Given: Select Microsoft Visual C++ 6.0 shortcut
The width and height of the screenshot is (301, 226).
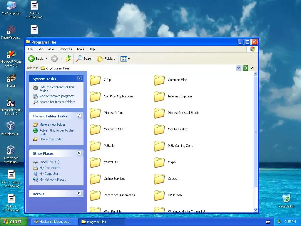Looking at the screenshot, I should (x=11, y=59).
